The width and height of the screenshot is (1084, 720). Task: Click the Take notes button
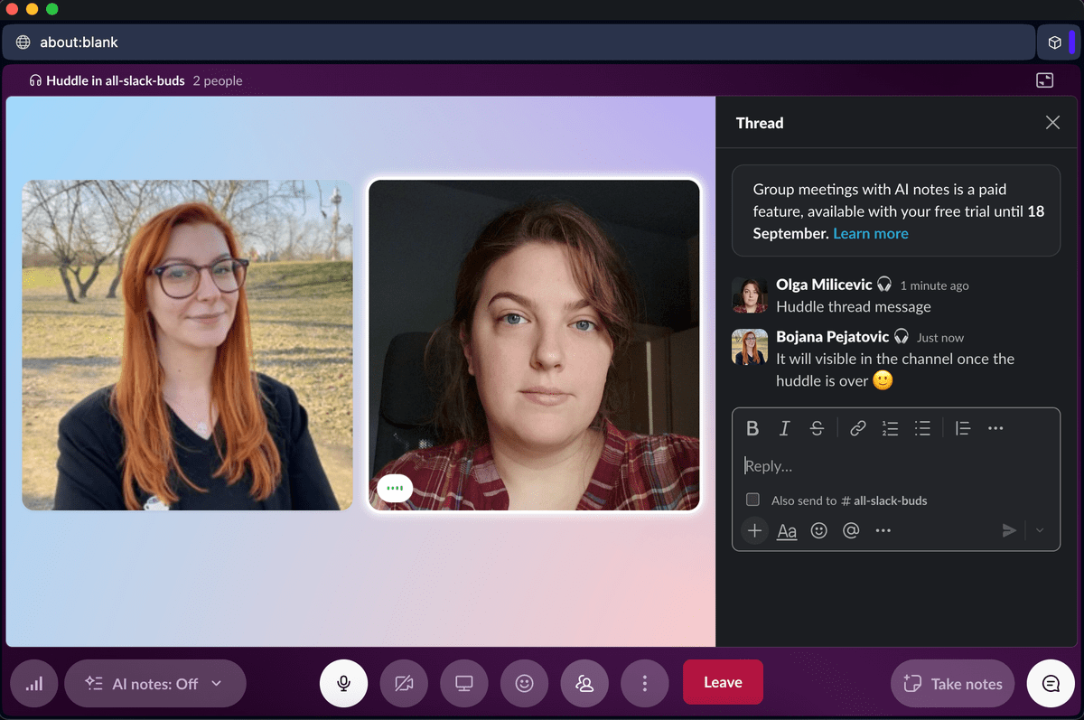pos(954,684)
